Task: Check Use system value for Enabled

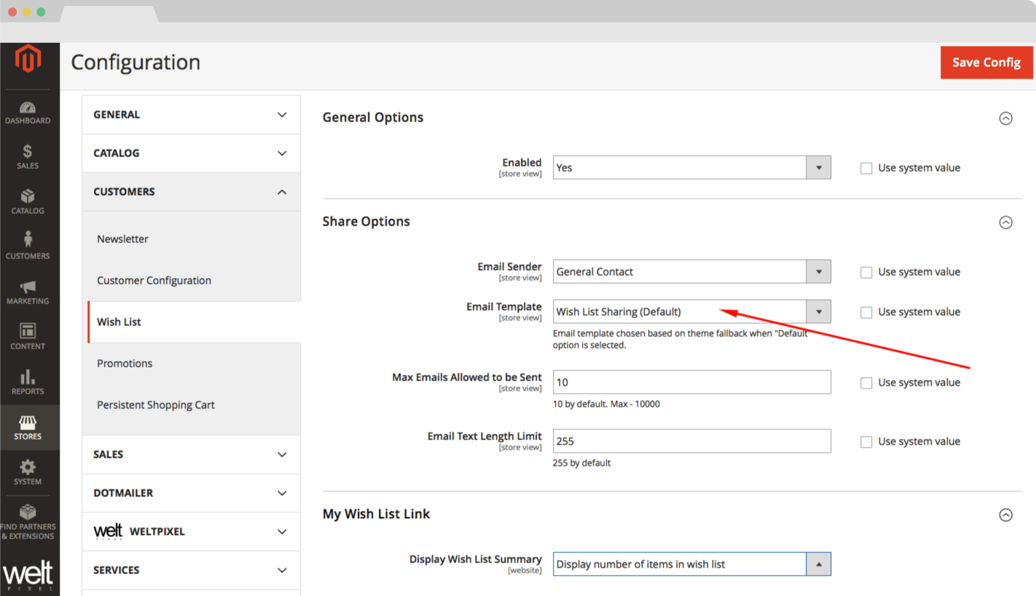Action: (866, 168)
